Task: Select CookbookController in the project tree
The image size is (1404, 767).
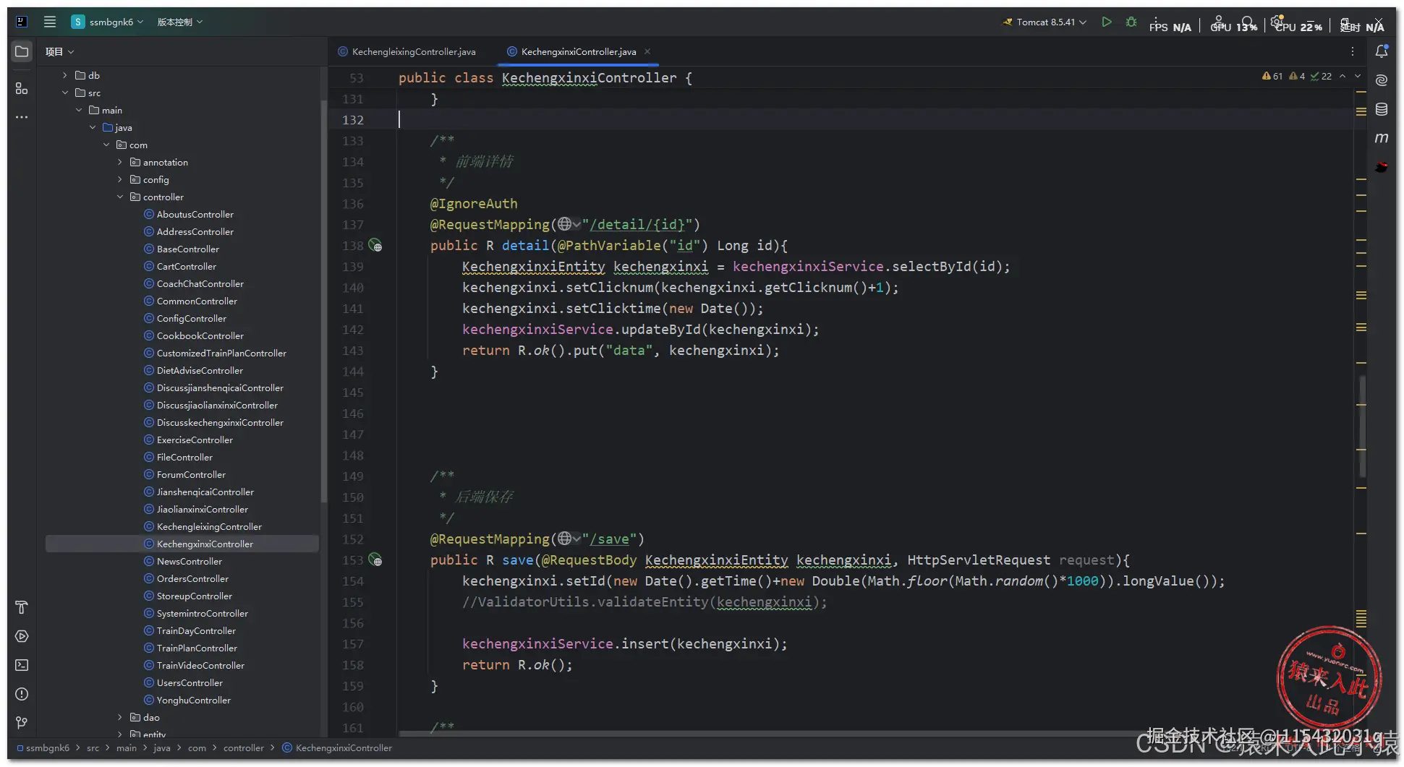Action: click(194, 335)
